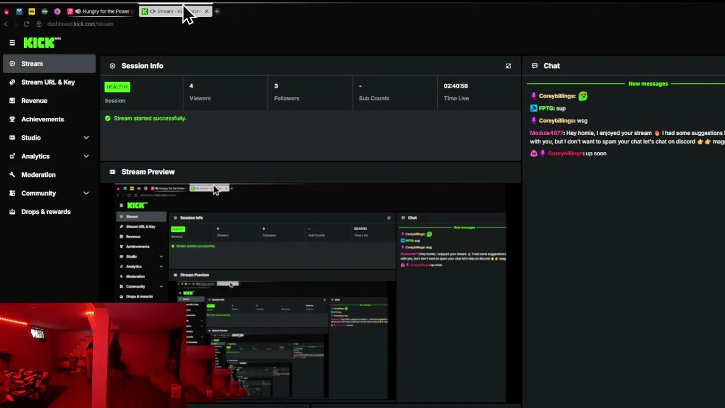Viewport: 725px width, 408px height.
Task: Open the first red pinned browser tab
Action: (x=6, y=11)
